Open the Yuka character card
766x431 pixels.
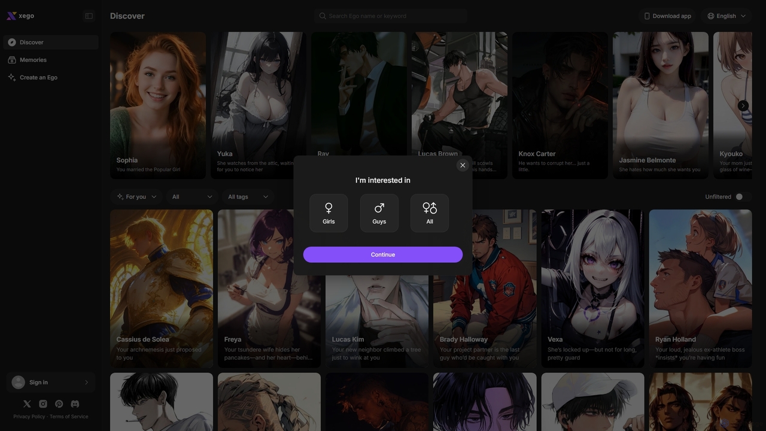point(259,105)
